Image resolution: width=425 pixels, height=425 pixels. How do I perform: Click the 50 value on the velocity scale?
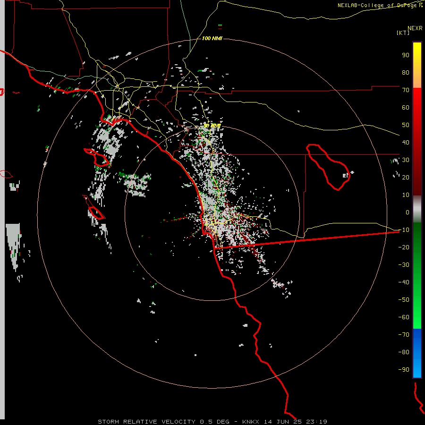point(406,125)
